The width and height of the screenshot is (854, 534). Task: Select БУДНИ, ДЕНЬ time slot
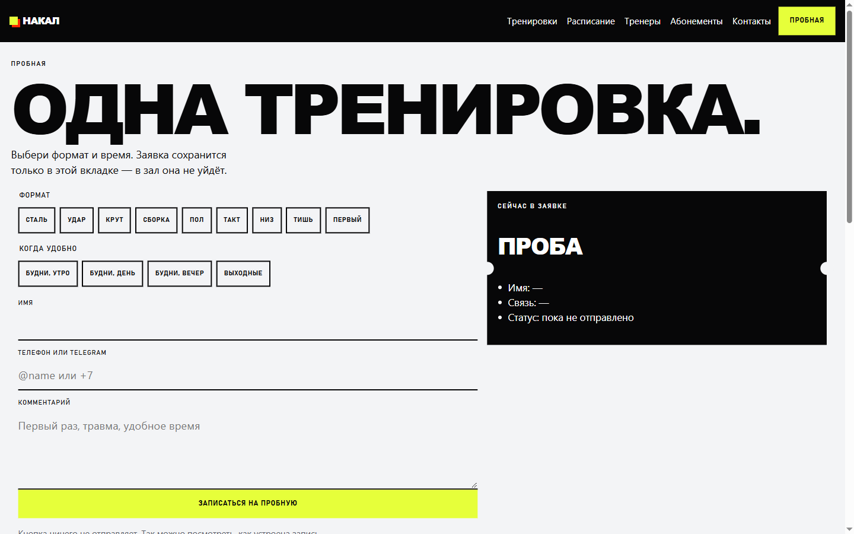[x=113, y=274]
